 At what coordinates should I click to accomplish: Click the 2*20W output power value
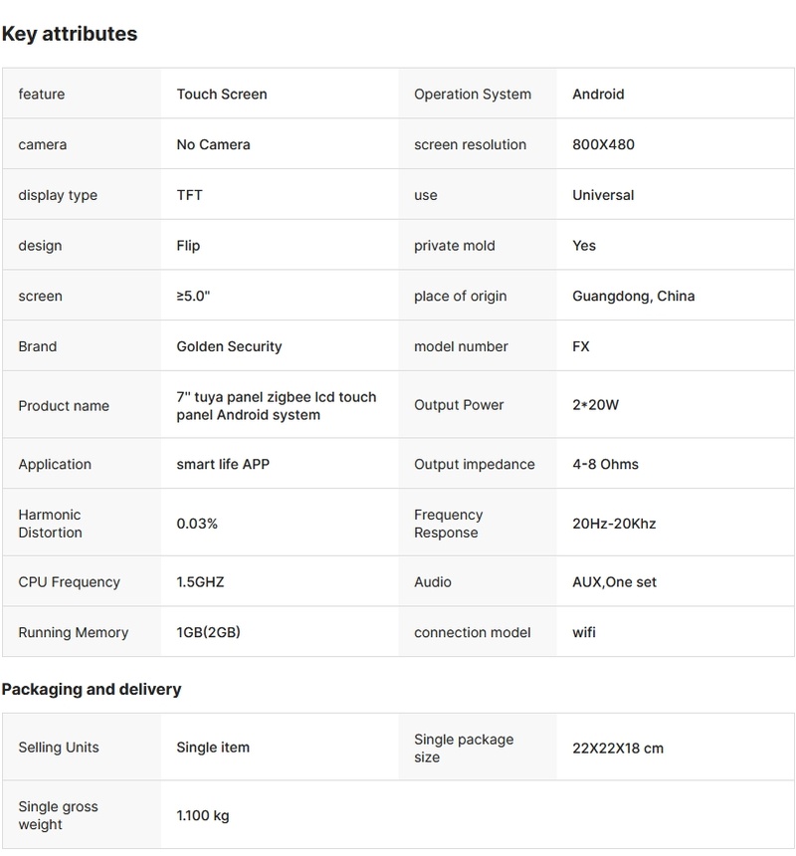pos(597,405)
